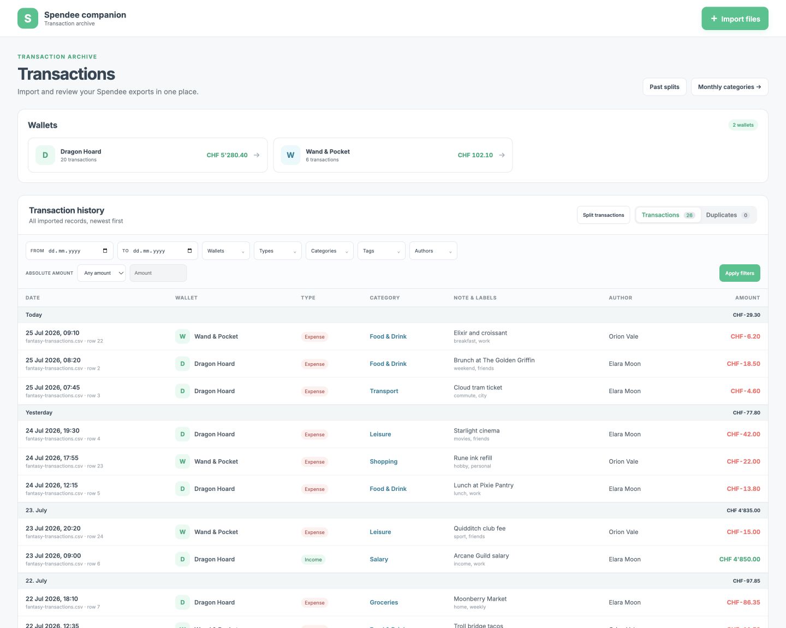
Task: Click the W wallet icon in Rune ink refill row
Action: coord(182,461)
